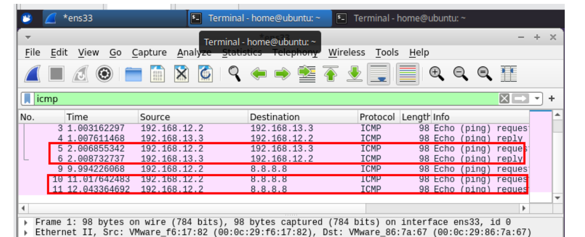Click horizontal scrollbar left arrow
This screenshot has width=585, height=237.
[22, 208]
